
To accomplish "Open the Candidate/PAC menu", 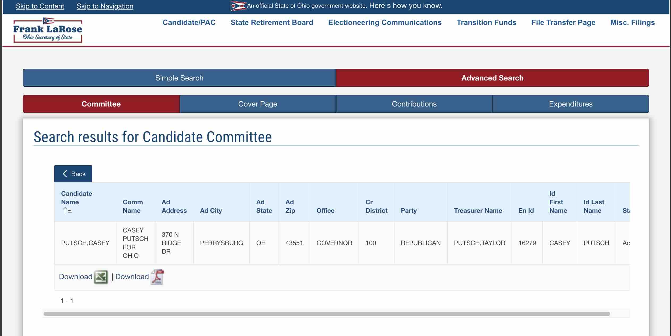I will click(x=189, y=23).
